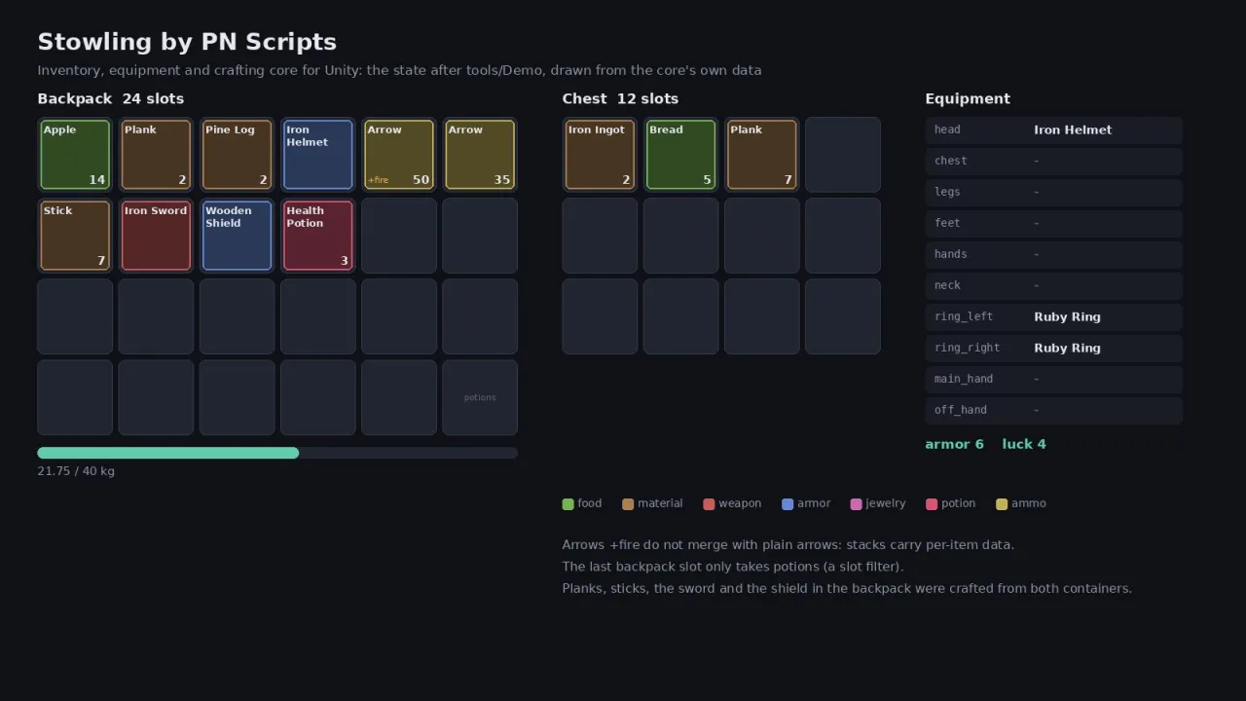Select the legs equipment row
Viewport: 1246px width, 701px height.
(x=1054, y=192)
